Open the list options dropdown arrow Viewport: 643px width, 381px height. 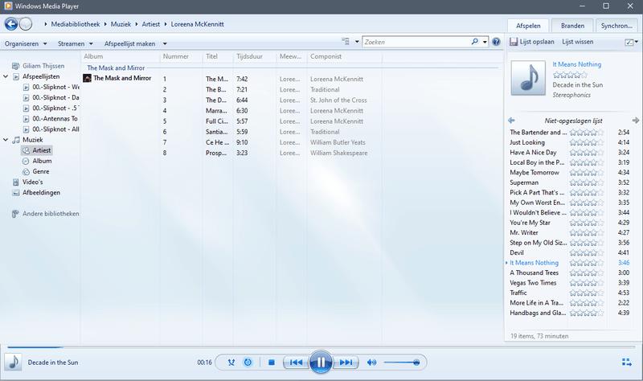[637, 42]
